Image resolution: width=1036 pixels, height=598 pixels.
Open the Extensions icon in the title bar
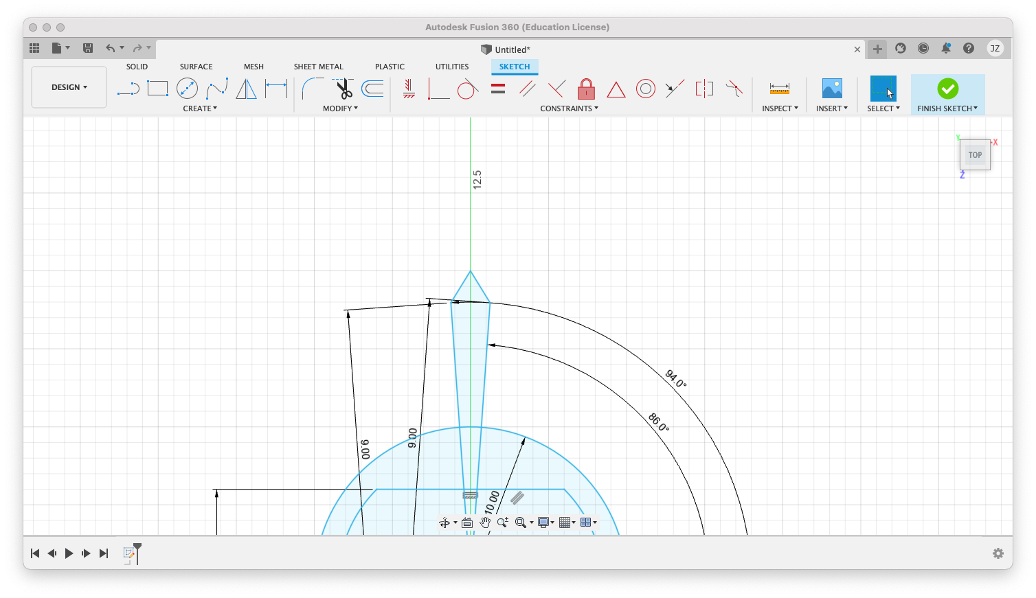coord(901,48)
